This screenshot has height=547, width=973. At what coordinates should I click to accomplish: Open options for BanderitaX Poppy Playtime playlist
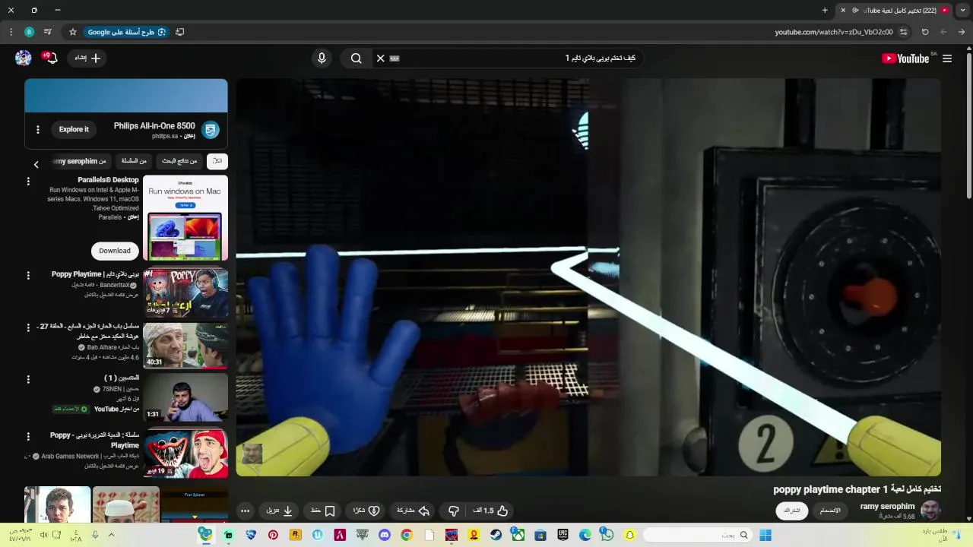pos(28,275)
